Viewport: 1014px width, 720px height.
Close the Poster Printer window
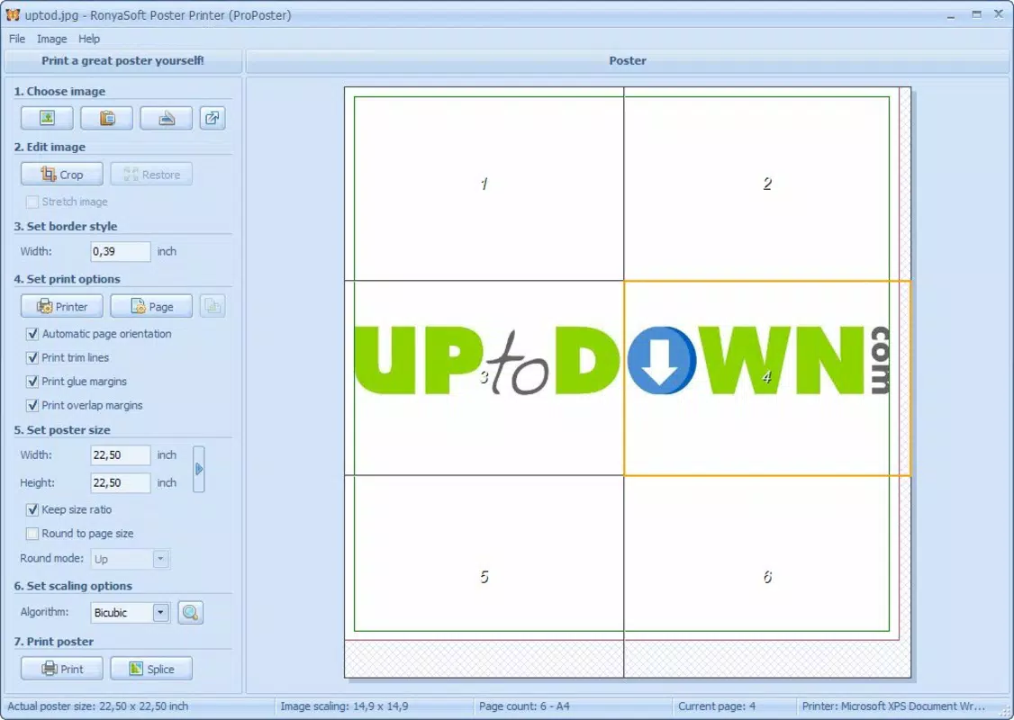(x=999, y=14)
